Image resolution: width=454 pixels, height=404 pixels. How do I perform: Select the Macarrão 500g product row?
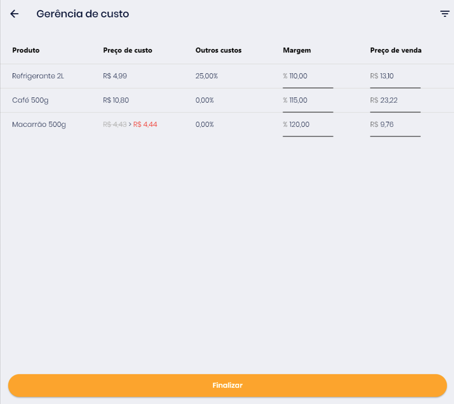point(39,125)
